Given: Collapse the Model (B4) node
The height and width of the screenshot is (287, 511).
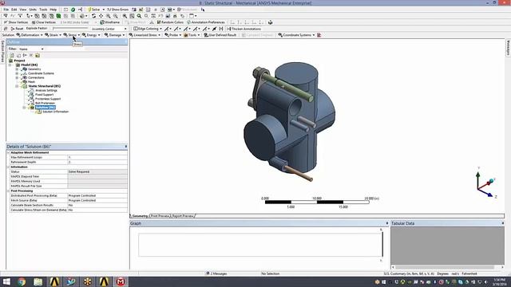Looking at the screenshot, I should (10, 65).
